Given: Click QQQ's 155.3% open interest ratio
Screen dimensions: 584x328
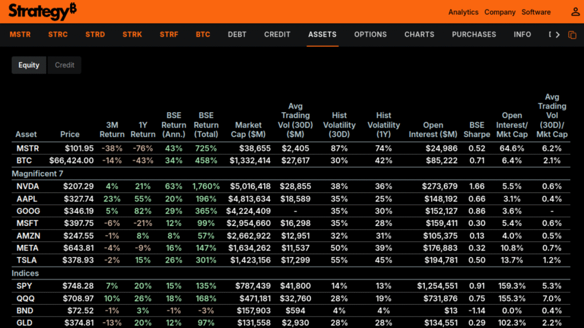Looking at the screenshot, I should [x=512, y=298].
